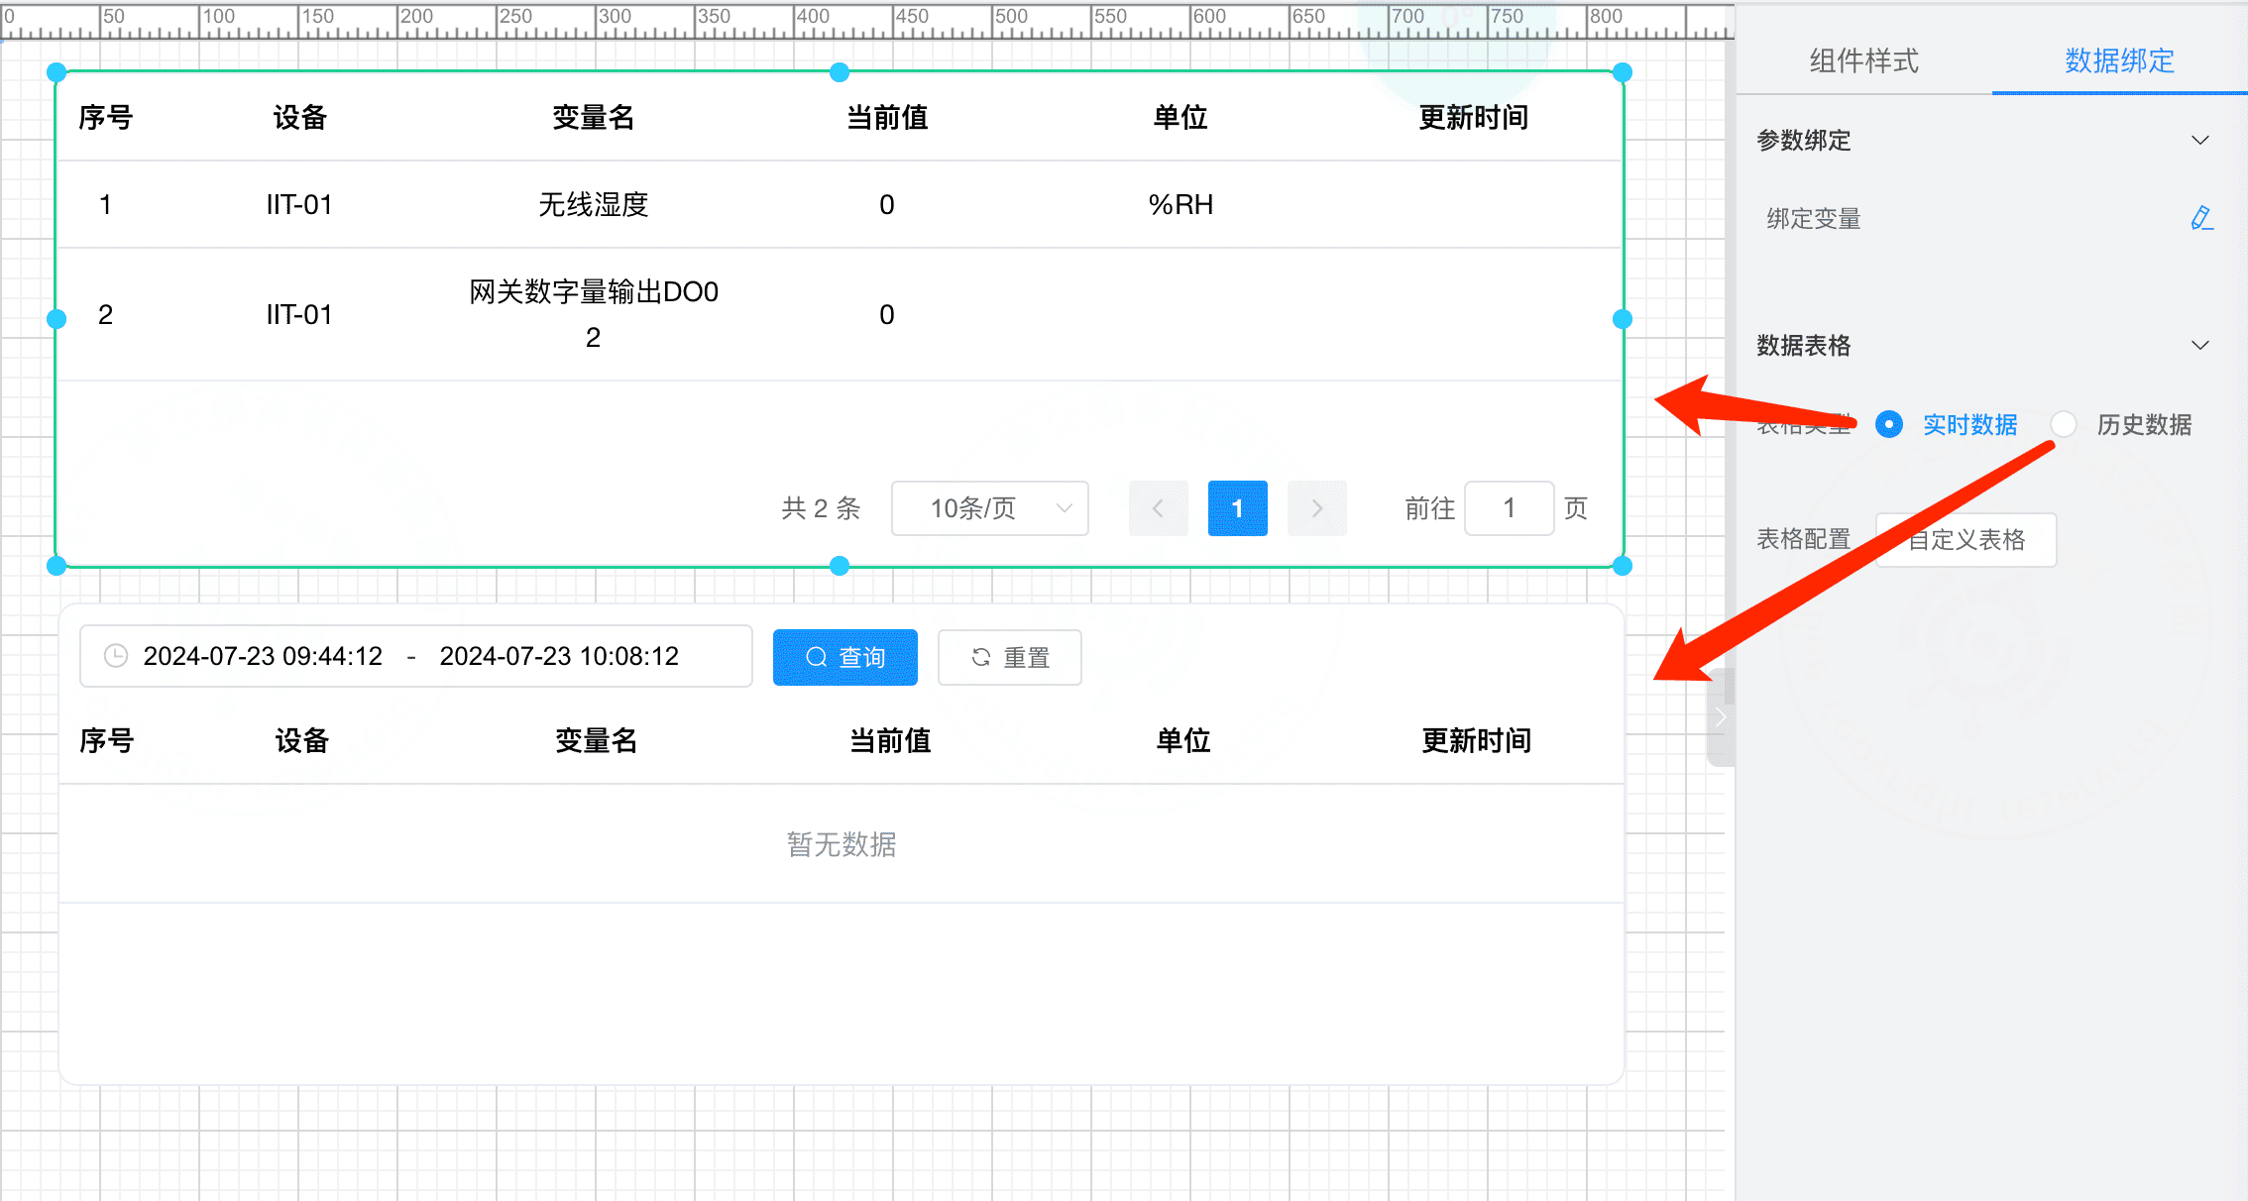
Task: Click the clock icon in the date range field
Action: pyautogui.click(x=116, y=656)
